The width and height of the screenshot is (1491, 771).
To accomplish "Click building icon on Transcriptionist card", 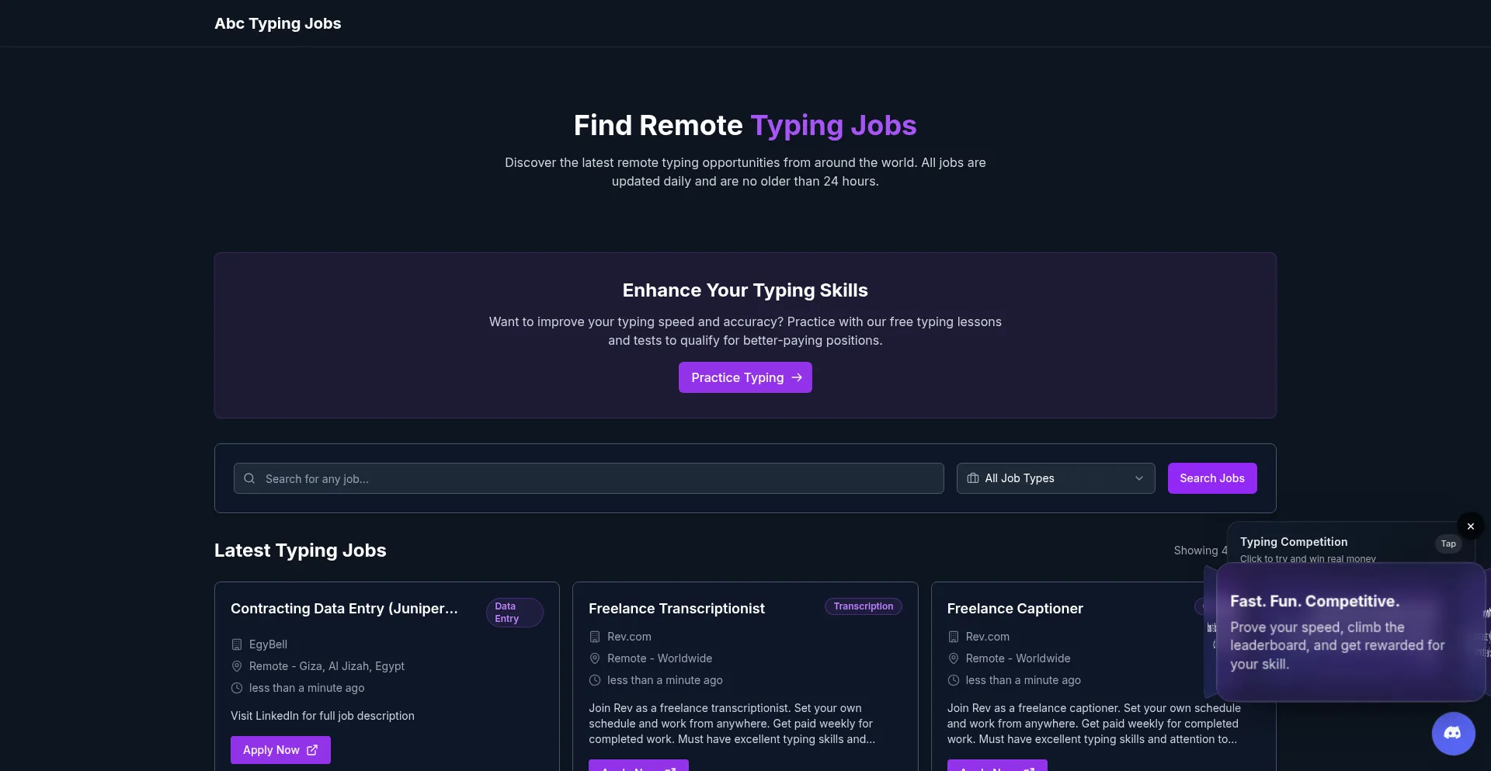I will pyautogui.click(x=595, y=637).
